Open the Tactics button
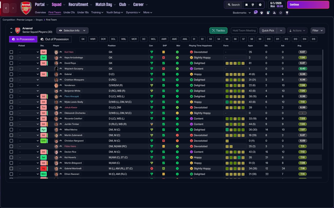The image size is (334, 208). pos(218,30)
